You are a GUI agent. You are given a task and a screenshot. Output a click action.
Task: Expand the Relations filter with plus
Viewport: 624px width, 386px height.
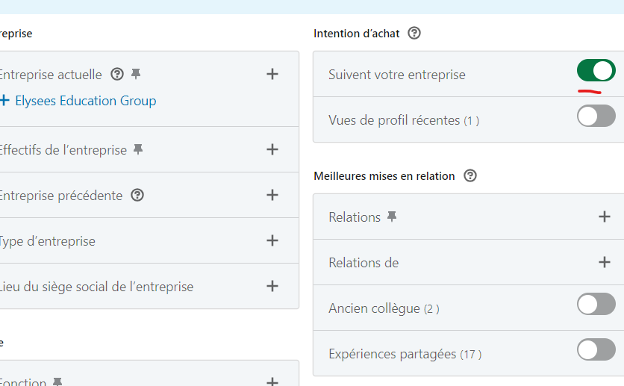[605, 217]
